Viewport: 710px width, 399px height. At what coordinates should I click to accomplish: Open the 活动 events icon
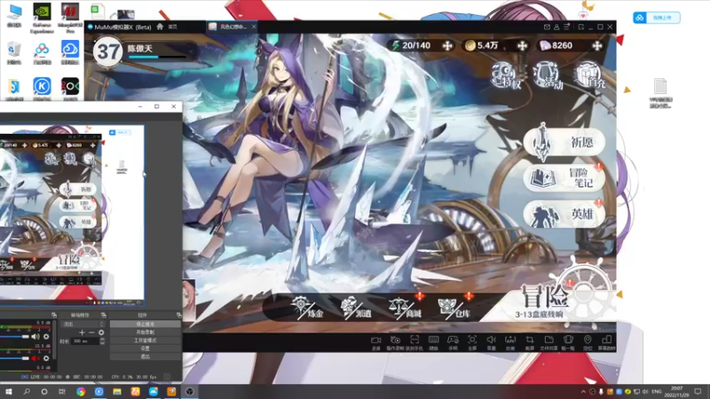(548, 75)
